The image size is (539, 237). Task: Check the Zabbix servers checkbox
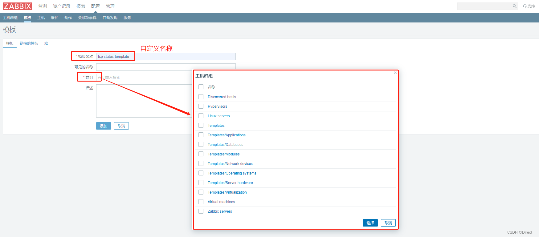pos(201,211)
